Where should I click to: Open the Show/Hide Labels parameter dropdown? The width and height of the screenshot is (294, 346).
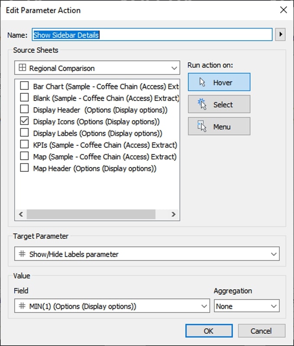(147, 254)
